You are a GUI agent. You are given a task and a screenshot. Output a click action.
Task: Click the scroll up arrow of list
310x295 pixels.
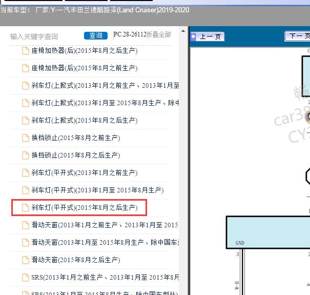pyautogui.click(x=183, y=31)
